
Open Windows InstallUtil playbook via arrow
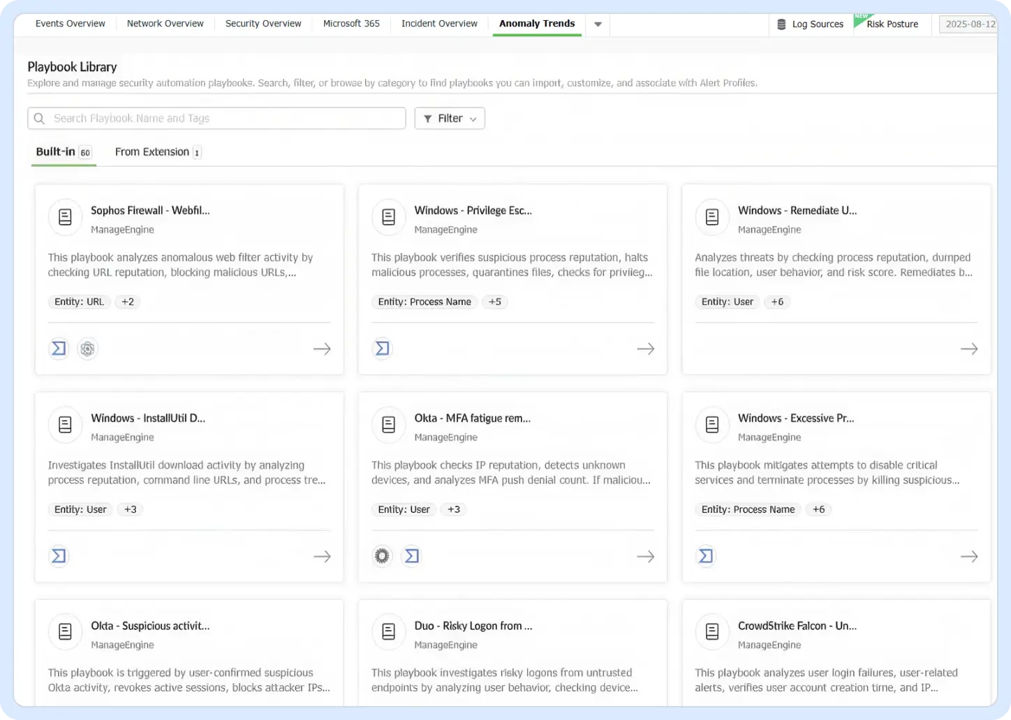pyautogui.click(x=322, y=557)
